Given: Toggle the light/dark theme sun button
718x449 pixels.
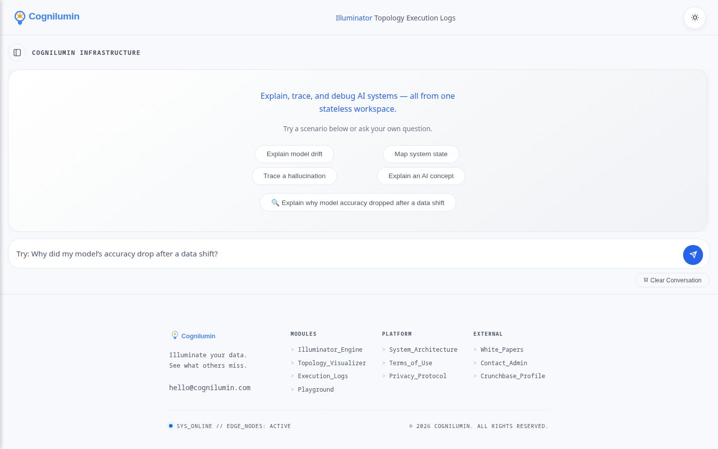Looking at the screenshot, I should pos(695,17).
